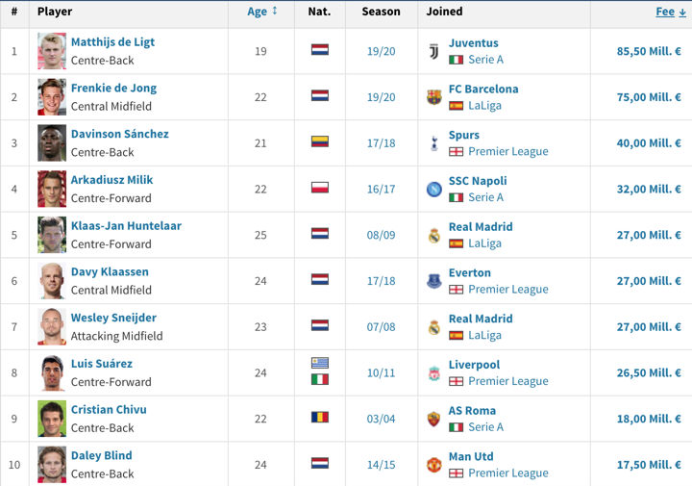Click the 85,50 Mill. € transfer fee
The height and width of the screenshot is (486, 692).
click(x=649, y=51)
